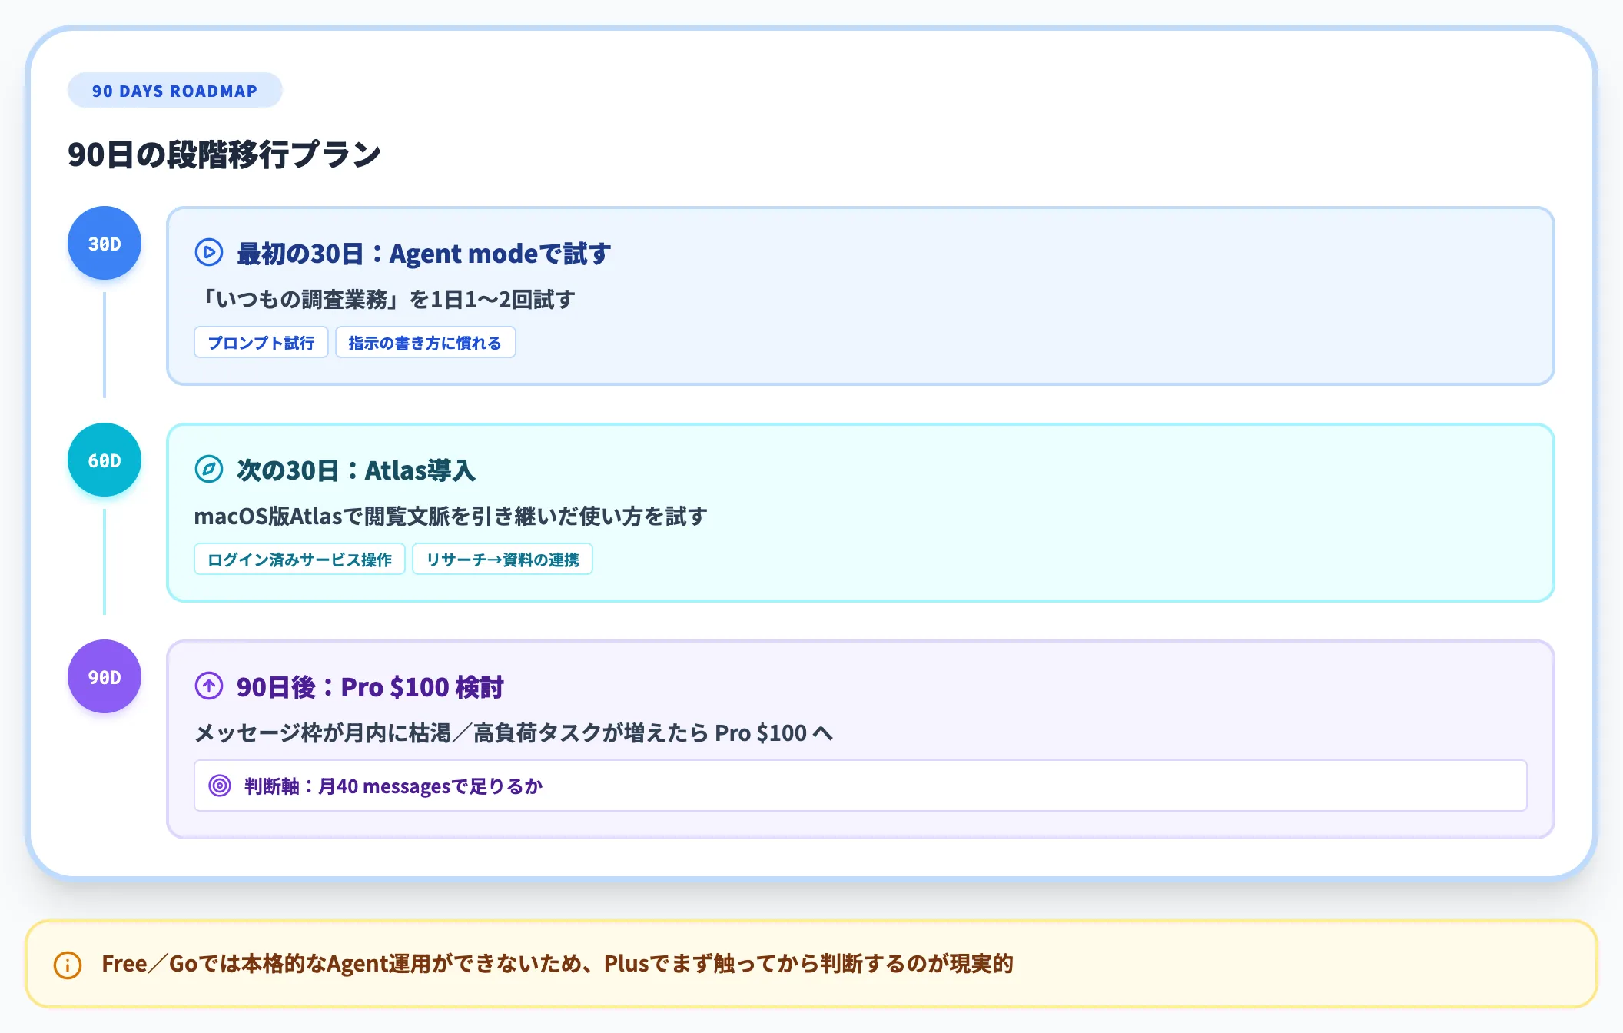Select the 90D timeline marker

105,676
